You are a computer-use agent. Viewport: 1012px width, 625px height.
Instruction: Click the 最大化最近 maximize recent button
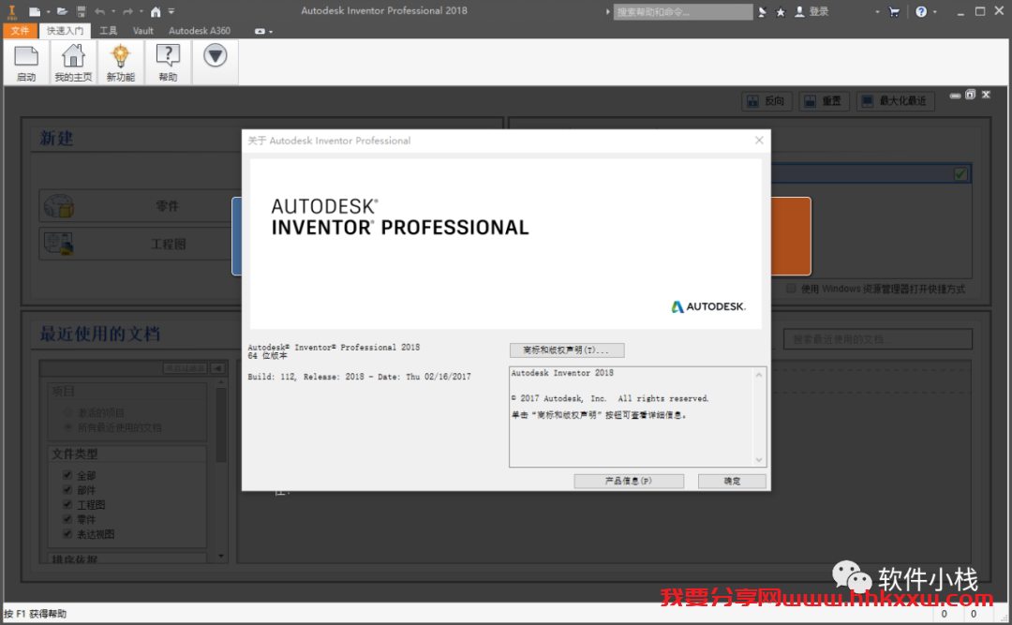click(895, 100)
